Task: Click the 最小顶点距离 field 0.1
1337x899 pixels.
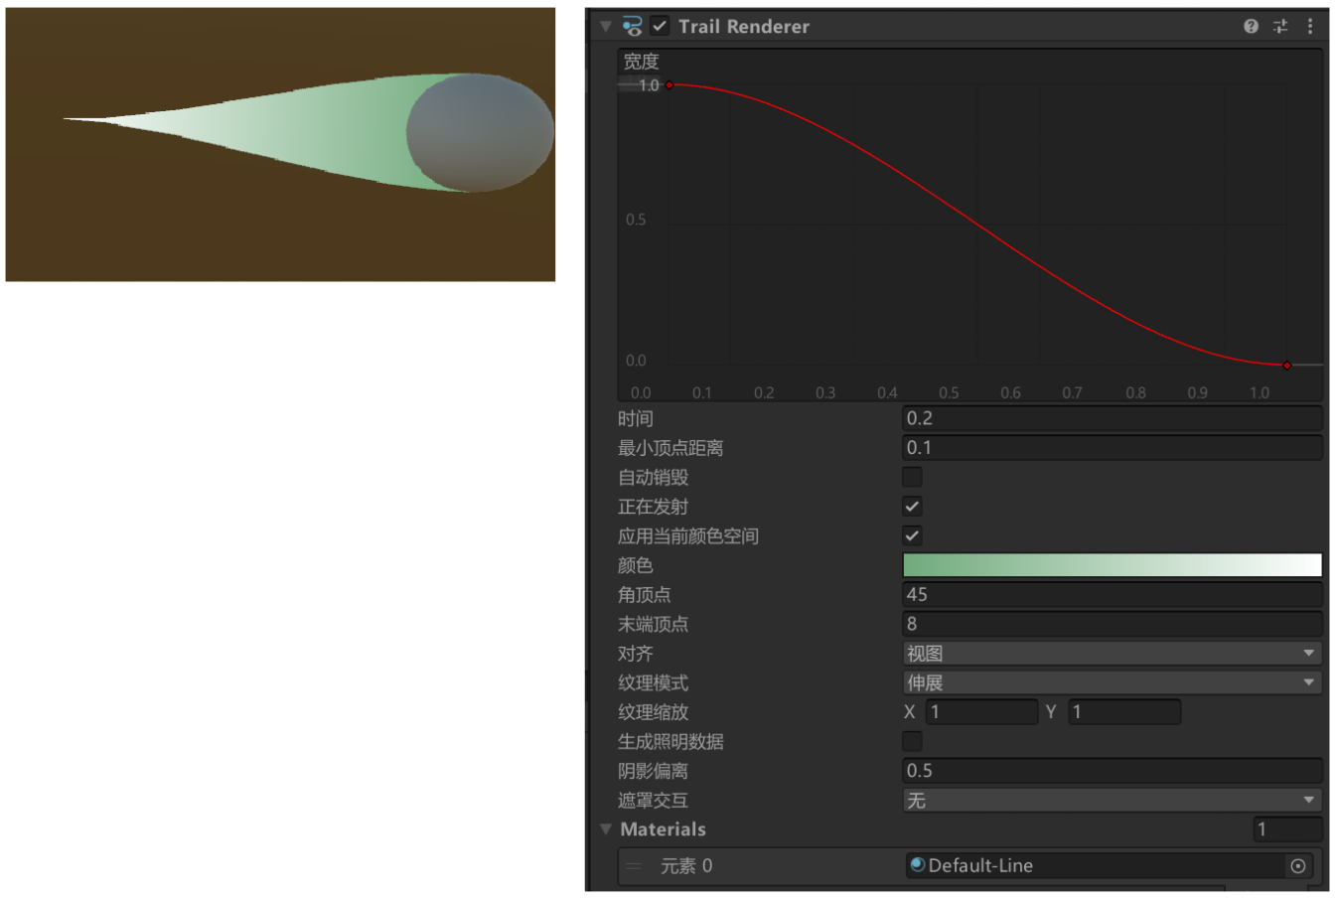Action: point(1113,448)
